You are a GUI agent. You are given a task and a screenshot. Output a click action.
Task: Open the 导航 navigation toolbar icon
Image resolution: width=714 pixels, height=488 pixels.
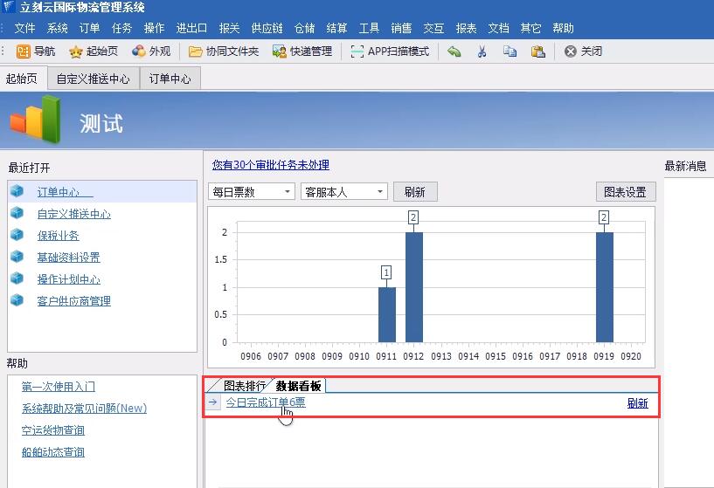click(24, 52)
